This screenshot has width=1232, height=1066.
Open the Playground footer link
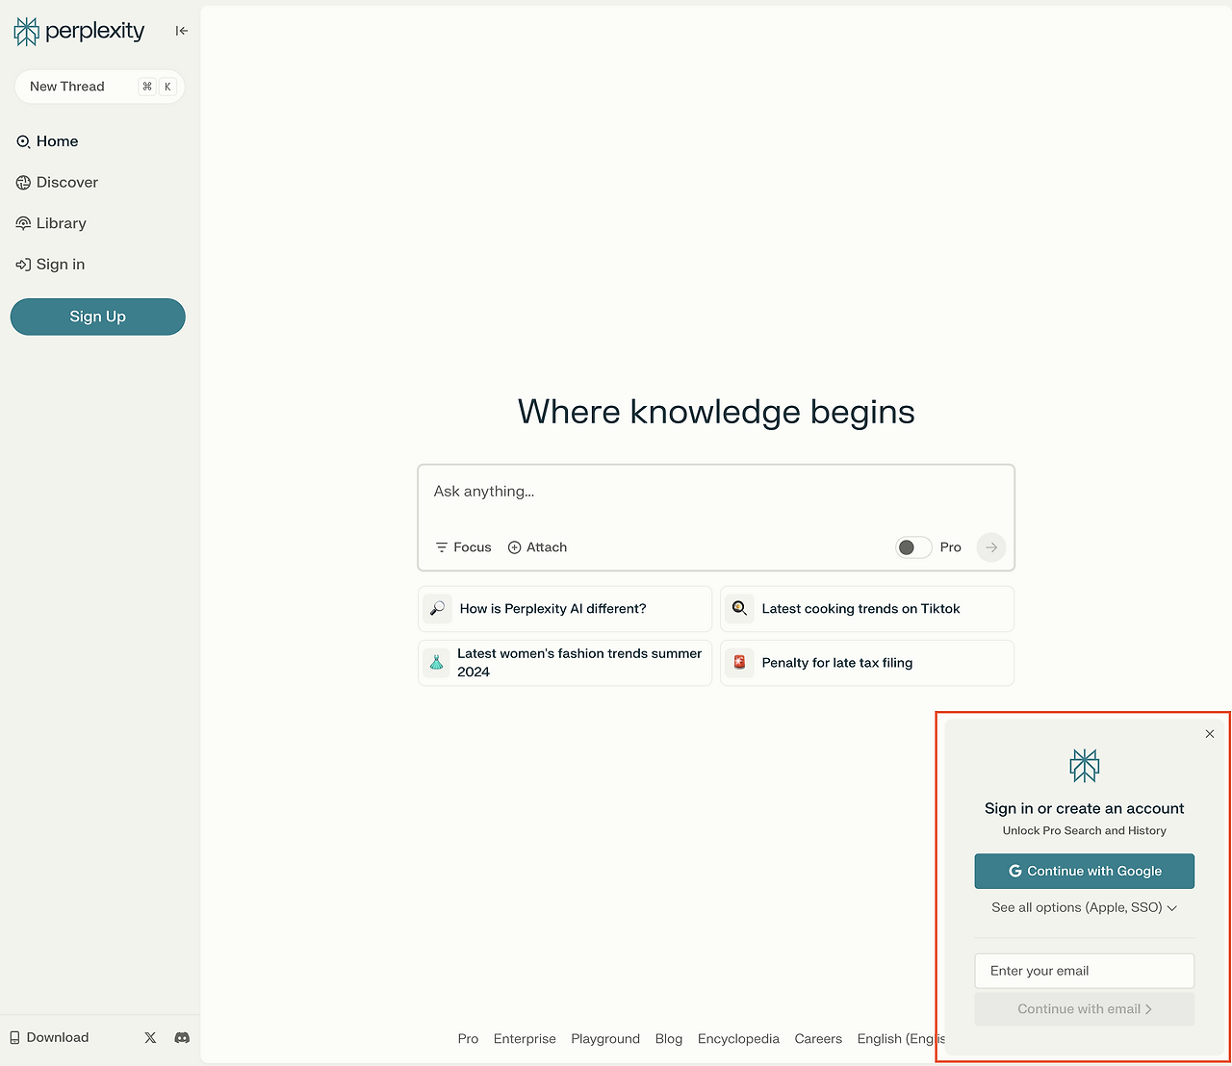605,1039
